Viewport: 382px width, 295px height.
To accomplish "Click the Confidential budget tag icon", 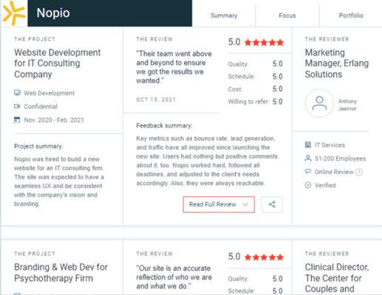I will pyautogui.click(x=17, y=106).
